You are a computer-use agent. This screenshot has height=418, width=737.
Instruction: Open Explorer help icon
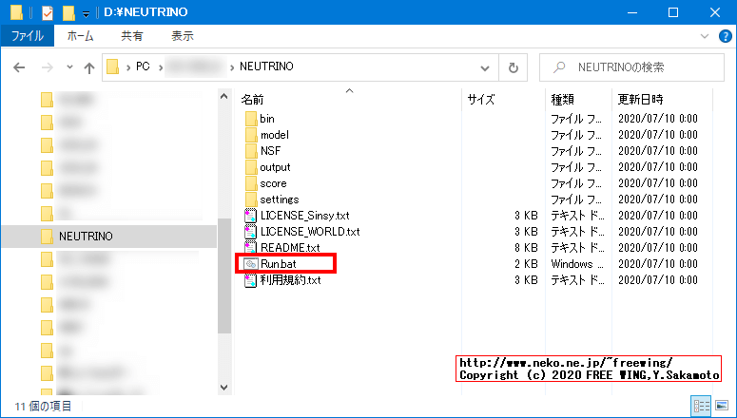click(726, 36)
